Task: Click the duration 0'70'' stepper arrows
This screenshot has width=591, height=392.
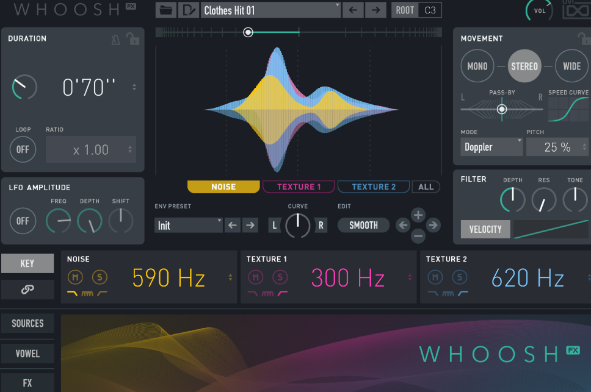Action: pos(134,87)
